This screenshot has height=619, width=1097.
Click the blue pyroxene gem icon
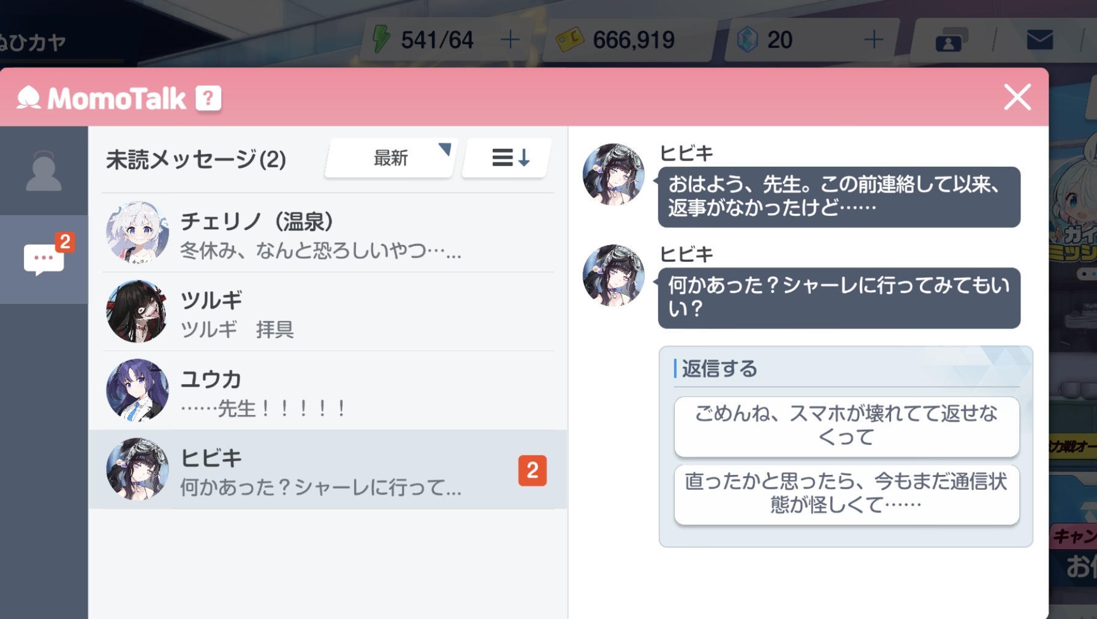tap(747, 40)
